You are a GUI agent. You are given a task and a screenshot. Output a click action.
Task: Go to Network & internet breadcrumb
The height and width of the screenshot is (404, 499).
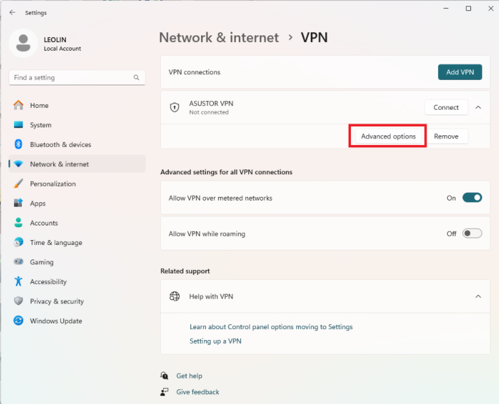219,38
